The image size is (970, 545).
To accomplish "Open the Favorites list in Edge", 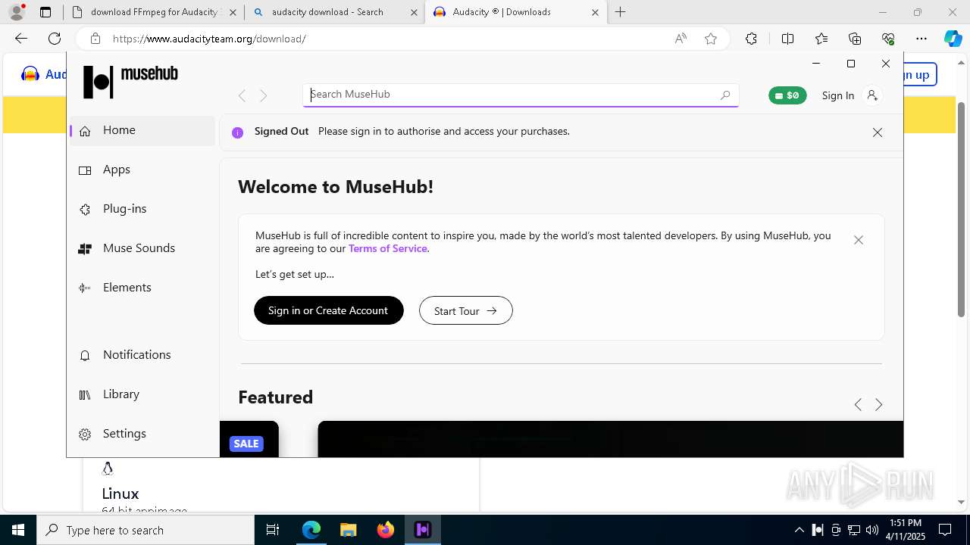I will [821, 39].
